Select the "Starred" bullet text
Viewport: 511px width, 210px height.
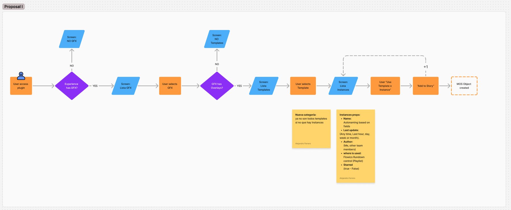pyautogui.click(x=348, y=165)
